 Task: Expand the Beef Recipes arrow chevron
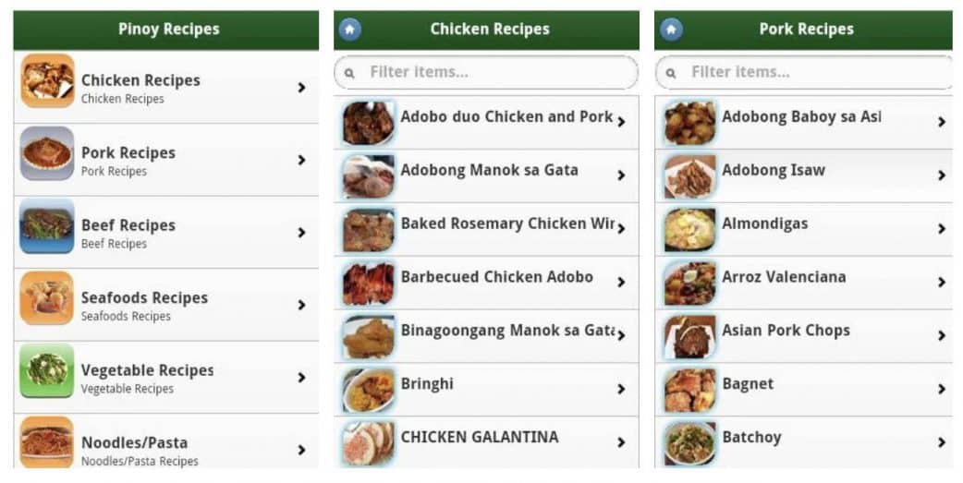(x=301, y=233)
